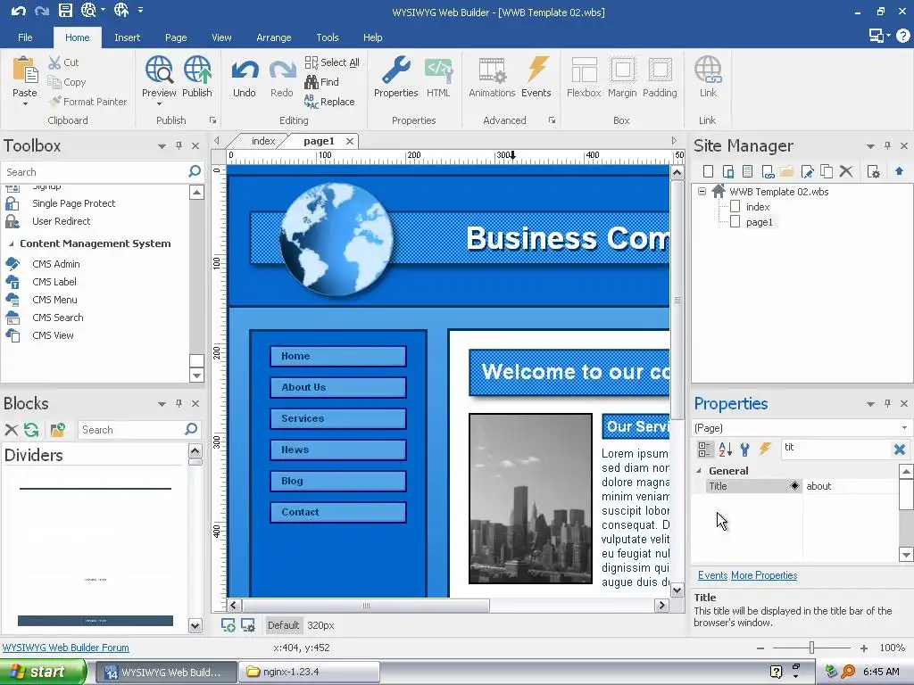Pin the Properties panel
Viewport: 914px width, 685px height.
pyautogui.click(x=887, y=403)
